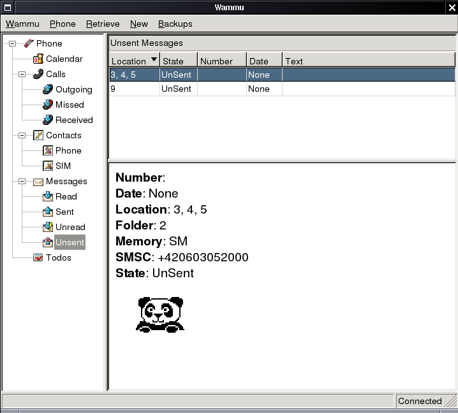Sort by Text column header
The height and width of the screenshot is (413, 458).
click(x=369, y=60)
